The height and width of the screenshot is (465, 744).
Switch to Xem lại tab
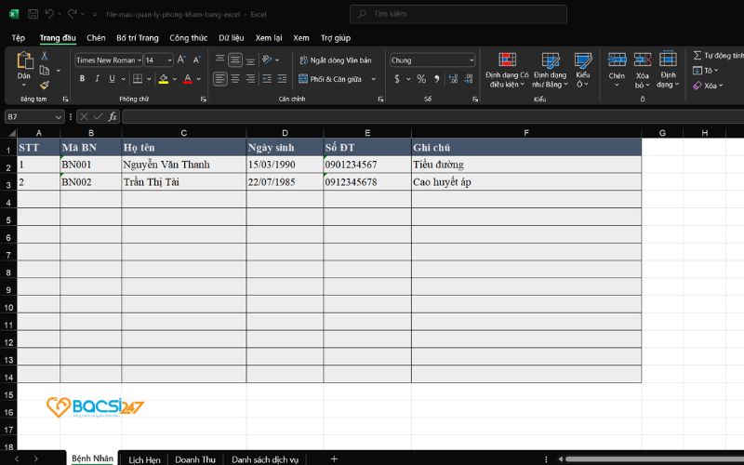269,38
